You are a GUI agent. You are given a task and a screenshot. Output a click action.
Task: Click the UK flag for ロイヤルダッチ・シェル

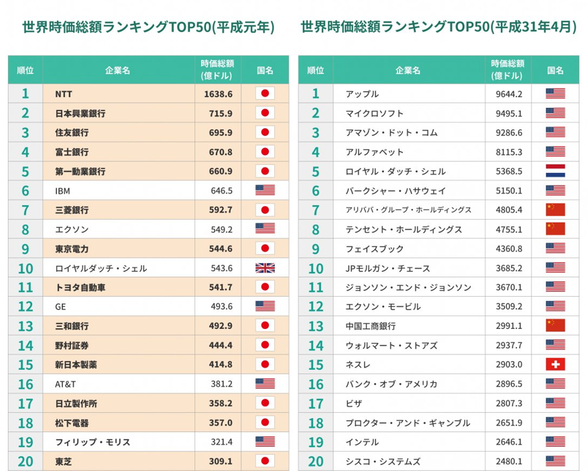coord(265,268)
